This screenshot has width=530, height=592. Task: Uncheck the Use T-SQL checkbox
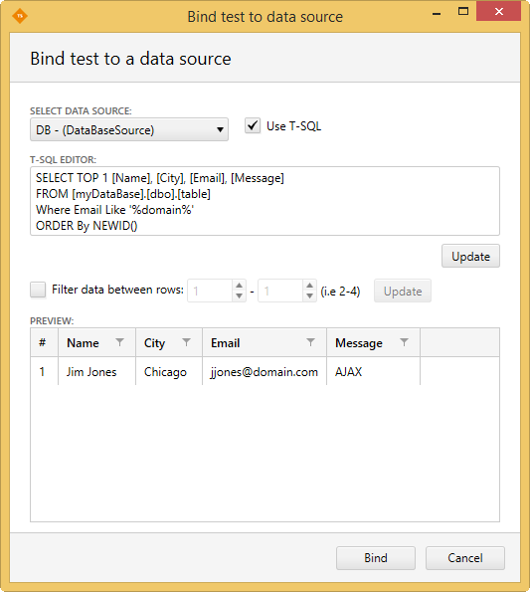[x=253, y=125]
